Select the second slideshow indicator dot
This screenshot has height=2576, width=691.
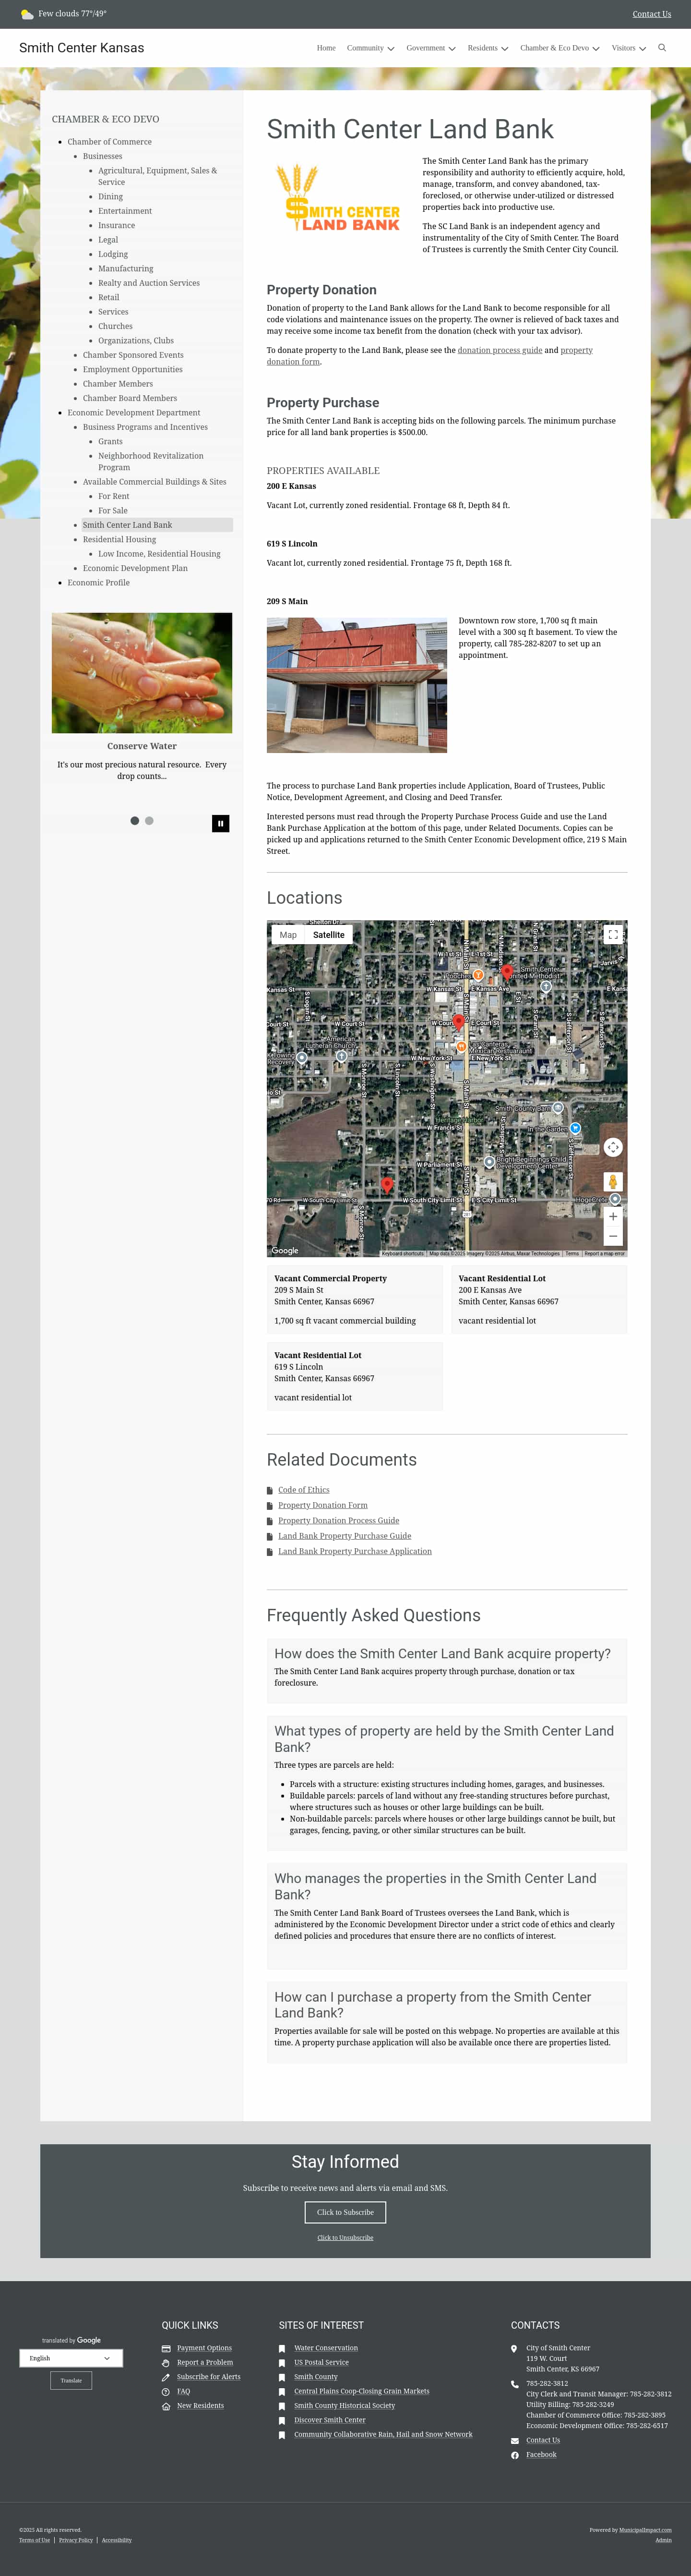coord(150,821)
